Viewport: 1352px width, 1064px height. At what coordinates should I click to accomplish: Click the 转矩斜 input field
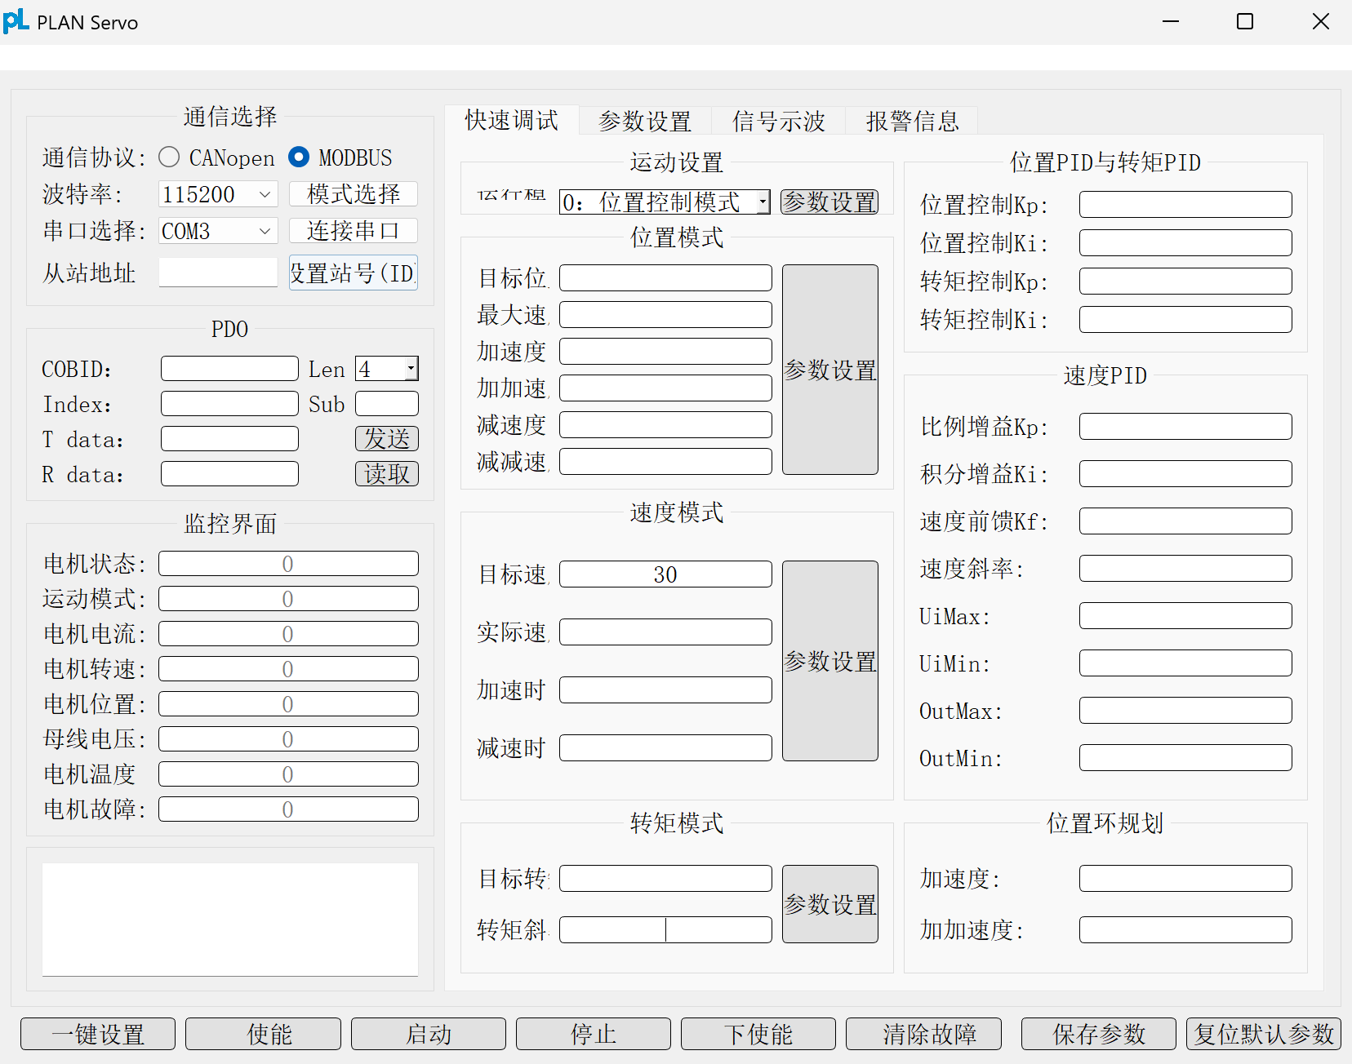coord(665,930)
